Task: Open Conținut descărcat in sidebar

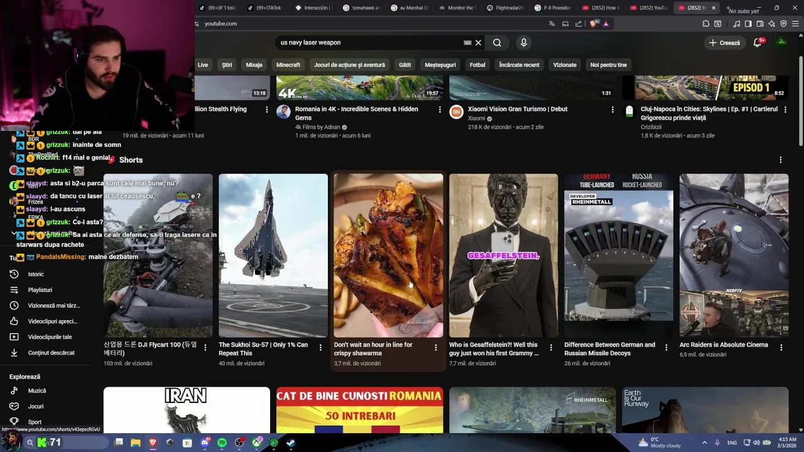Action: [x=51, y=353]
